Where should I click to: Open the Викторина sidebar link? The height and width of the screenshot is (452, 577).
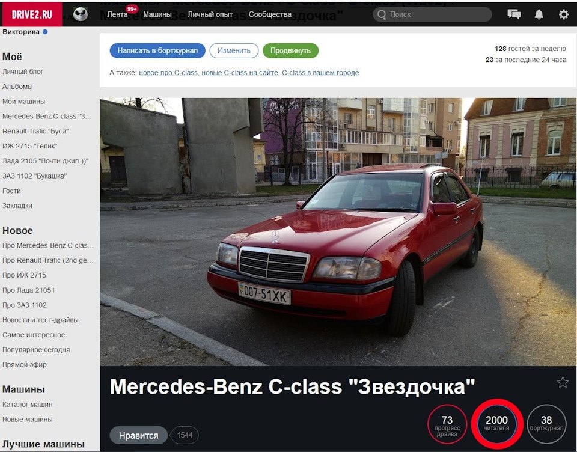(21, 32)
